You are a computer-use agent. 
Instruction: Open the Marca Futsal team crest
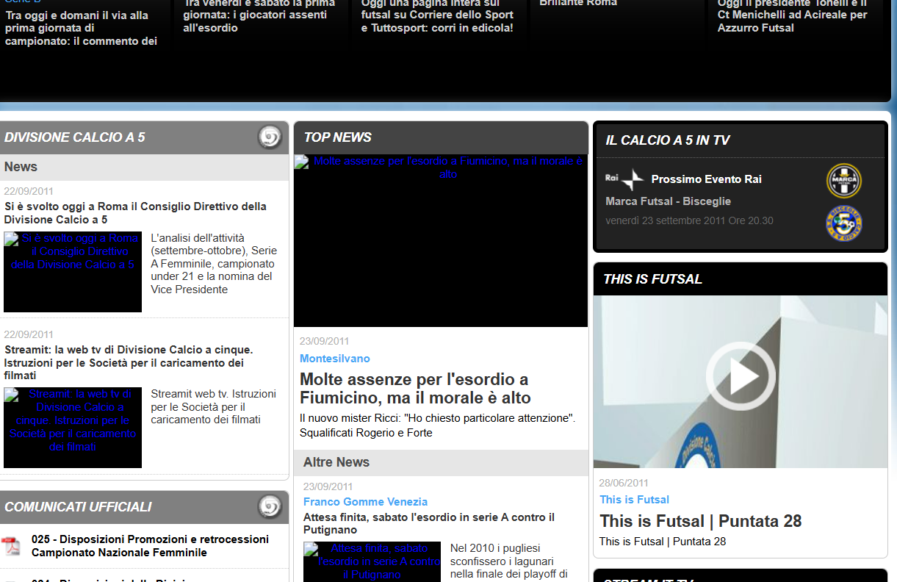coord(844,180)
